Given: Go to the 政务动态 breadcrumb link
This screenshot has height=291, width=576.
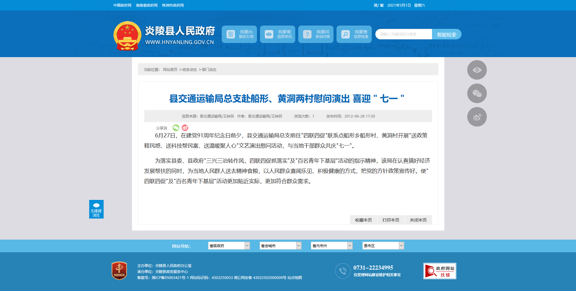Looking at the screenshot, I should [189, 70].
